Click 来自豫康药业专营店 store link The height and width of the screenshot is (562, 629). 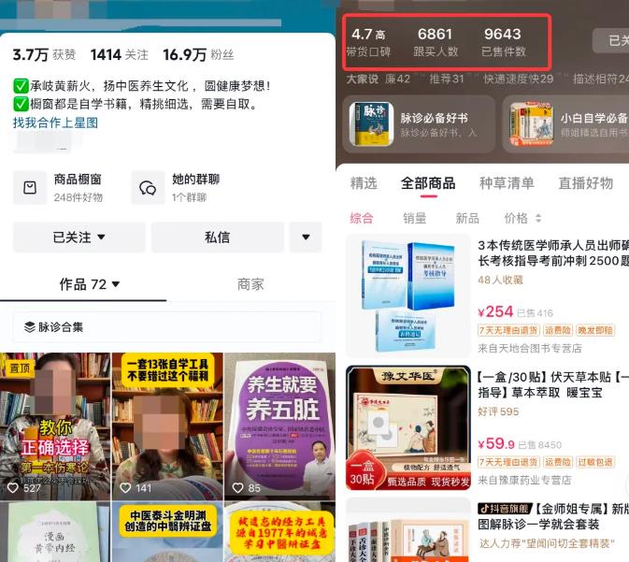(x=524, y=480)
